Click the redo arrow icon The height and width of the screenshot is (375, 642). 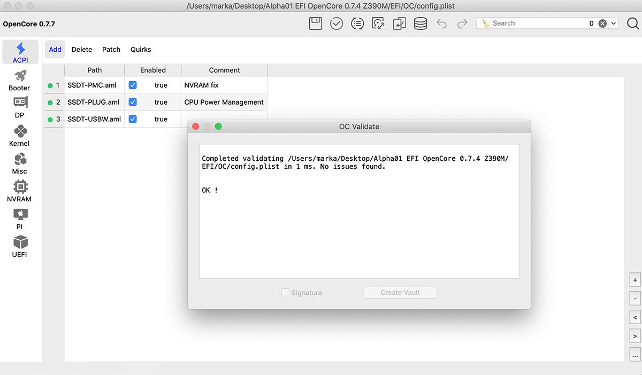click(x=462, y=24)
